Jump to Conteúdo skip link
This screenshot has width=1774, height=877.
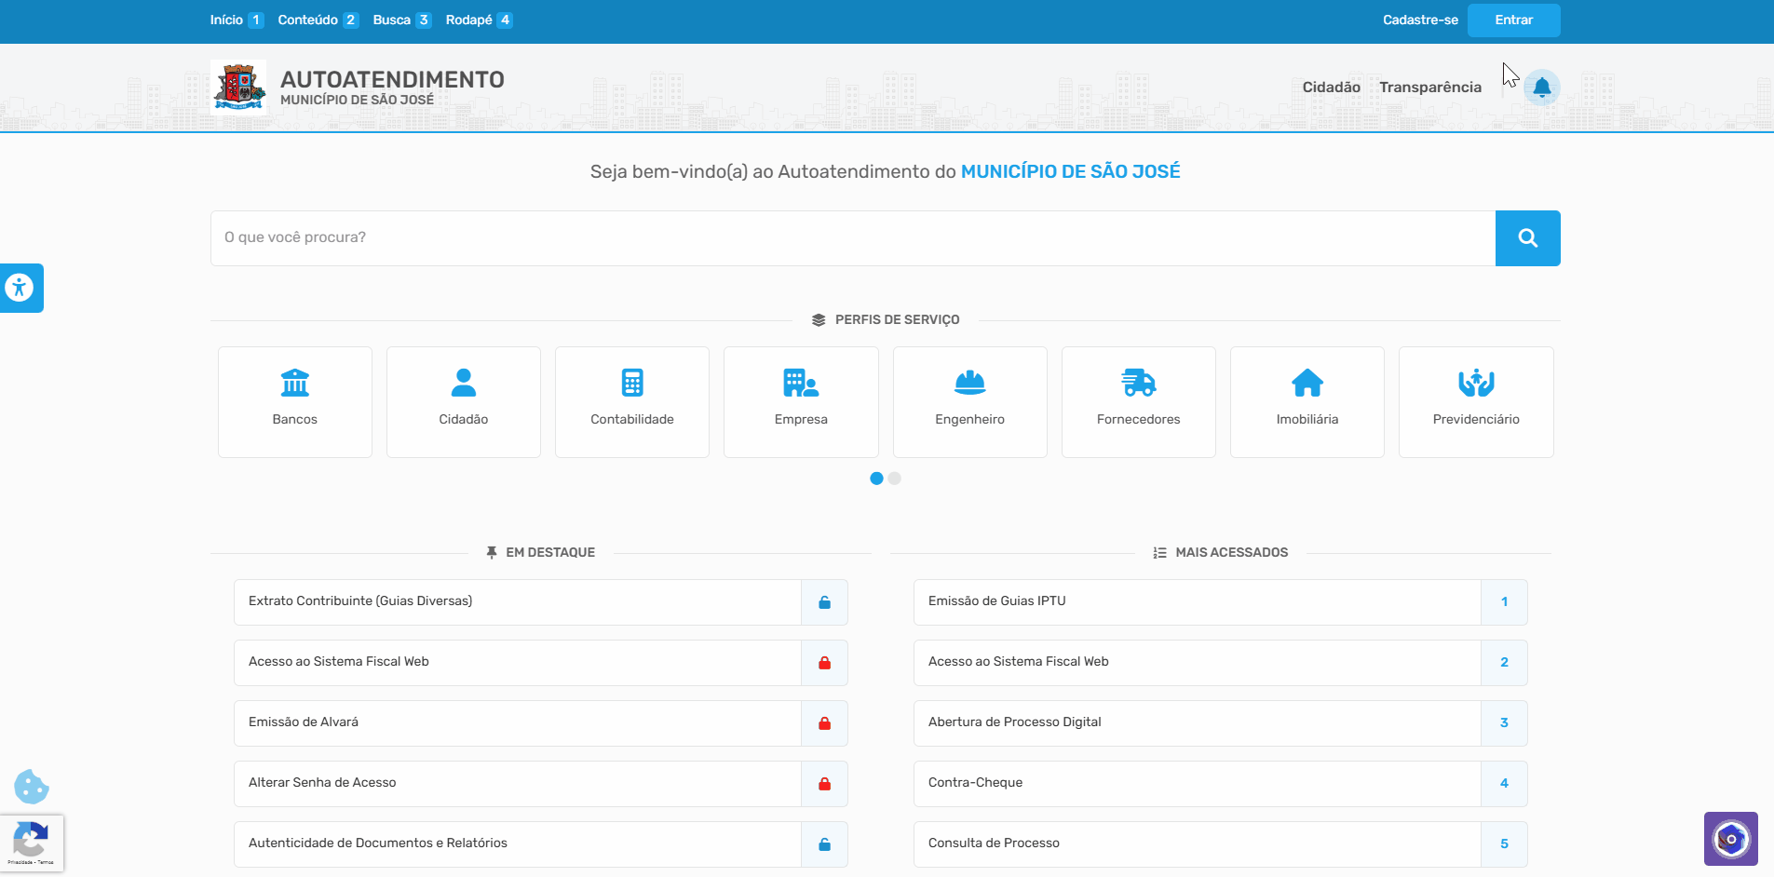317,20
